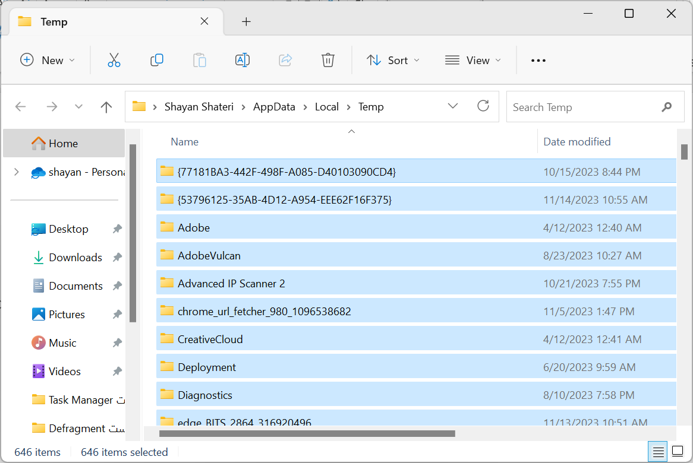The image size is (693, 463).
Task: Click the Copy icon in toolbar
Action: click(157, 60)
